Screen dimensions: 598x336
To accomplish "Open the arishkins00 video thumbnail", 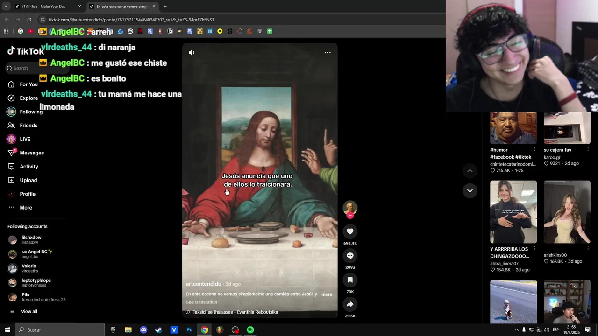I will [x=567, y=212].
